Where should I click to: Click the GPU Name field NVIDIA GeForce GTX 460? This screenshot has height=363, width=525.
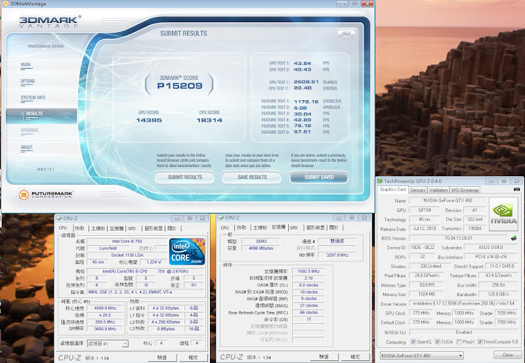pyautogui.click(x=448, y=201)
